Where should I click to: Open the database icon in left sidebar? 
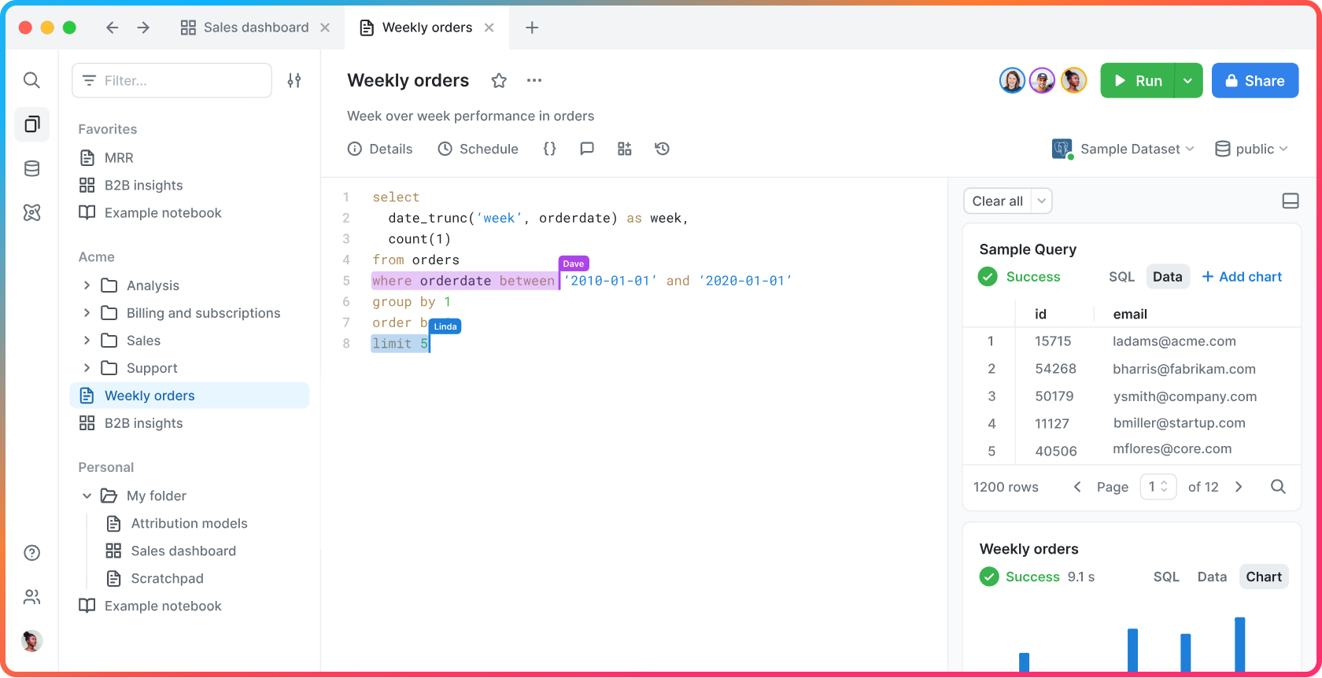[x=31, y=168]
